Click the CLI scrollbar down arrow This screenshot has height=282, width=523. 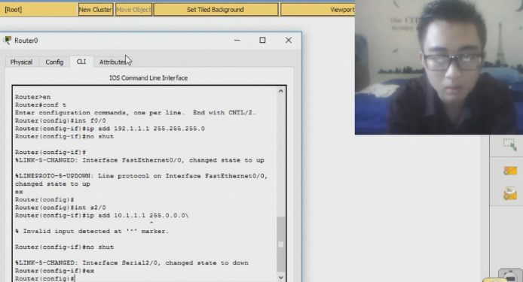pyautogui.click(x=281, y=277)
